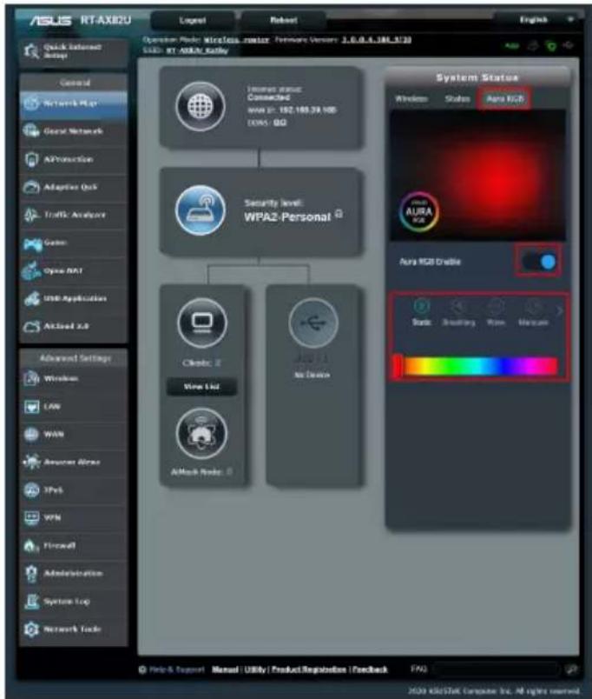Viewport: 592px width, 699px height.
Task: Click the padlock icon beside WPA2-Personal
Action: pyautogui.click(x=339, y=214)
